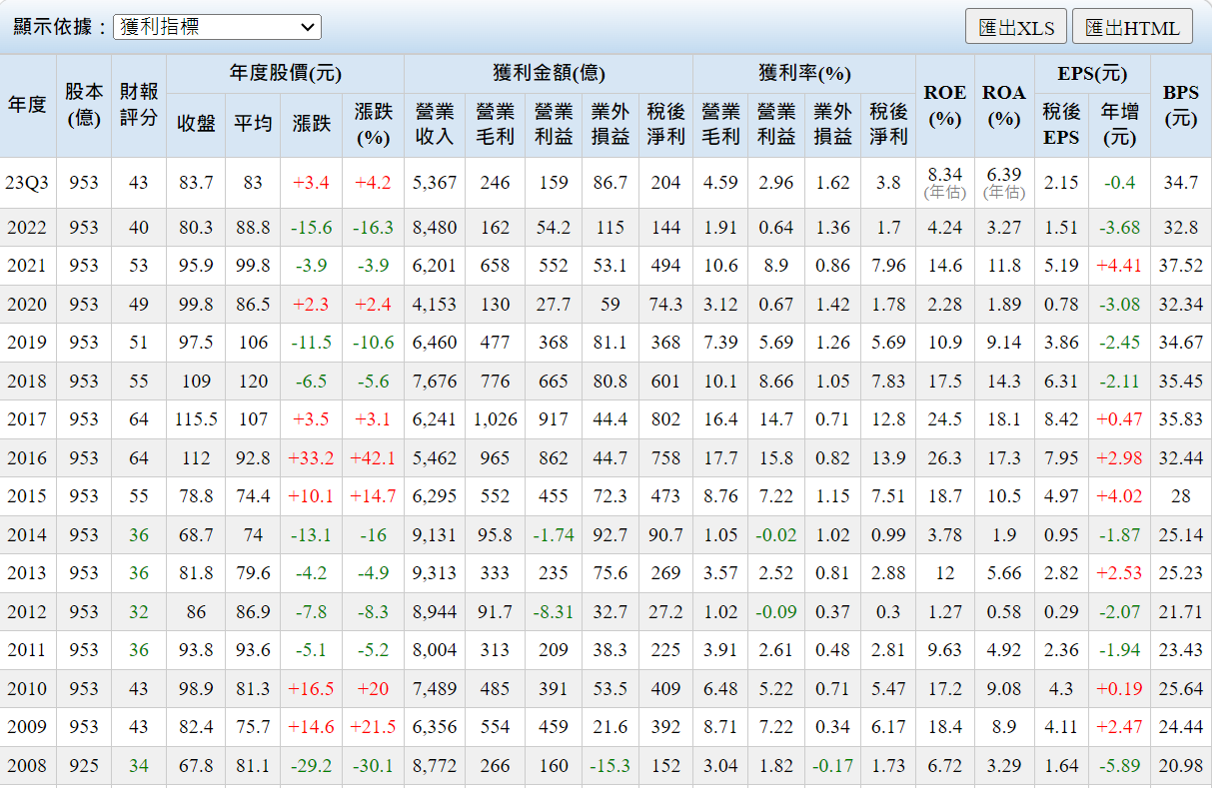Click the 匯出HTML export button
Screen dimensions: 1212x788
click(1132, 27)
